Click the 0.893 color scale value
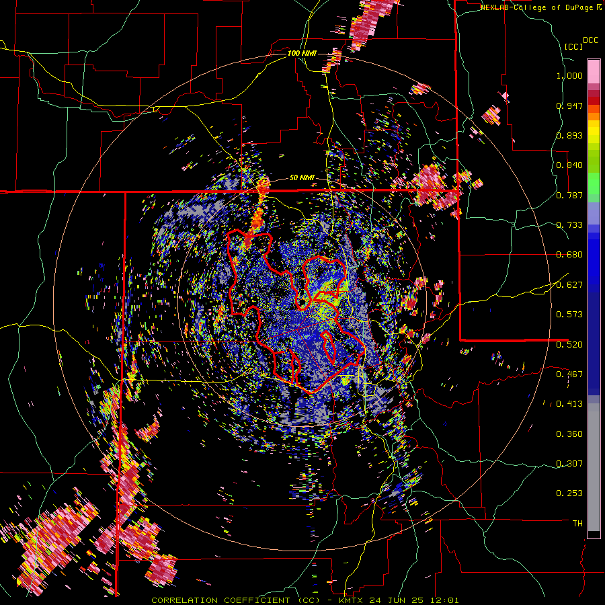 [569, 135]
